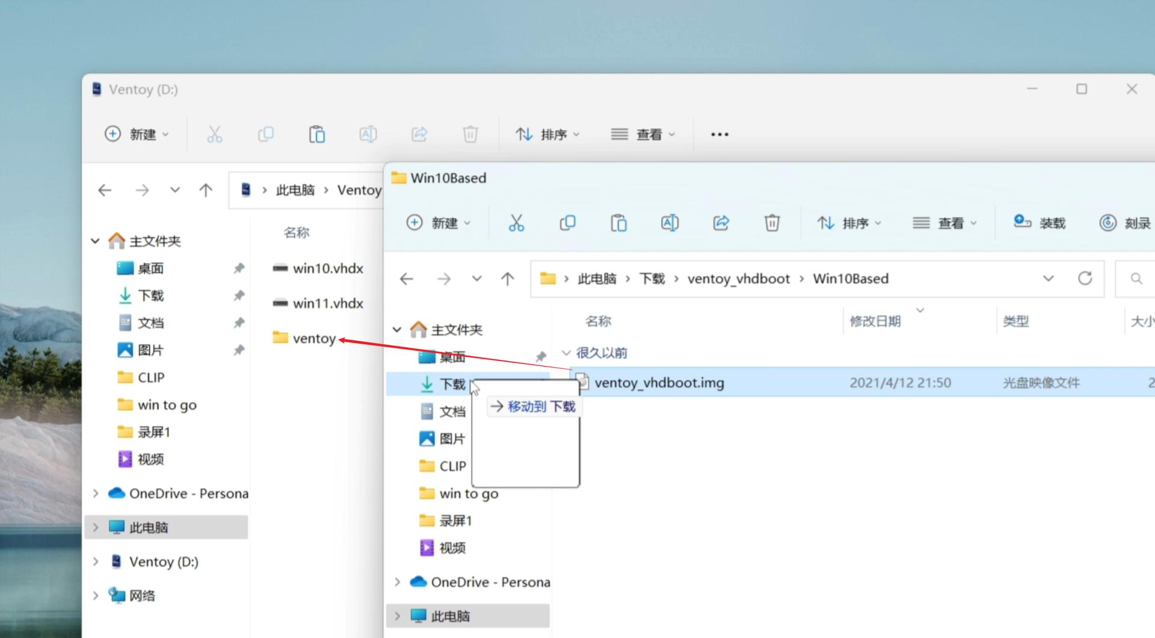Image resolution: width=1155 pixels, height=638 pixels.
Task: Click the 修改日期 column sort header
Action: (875, 321)
